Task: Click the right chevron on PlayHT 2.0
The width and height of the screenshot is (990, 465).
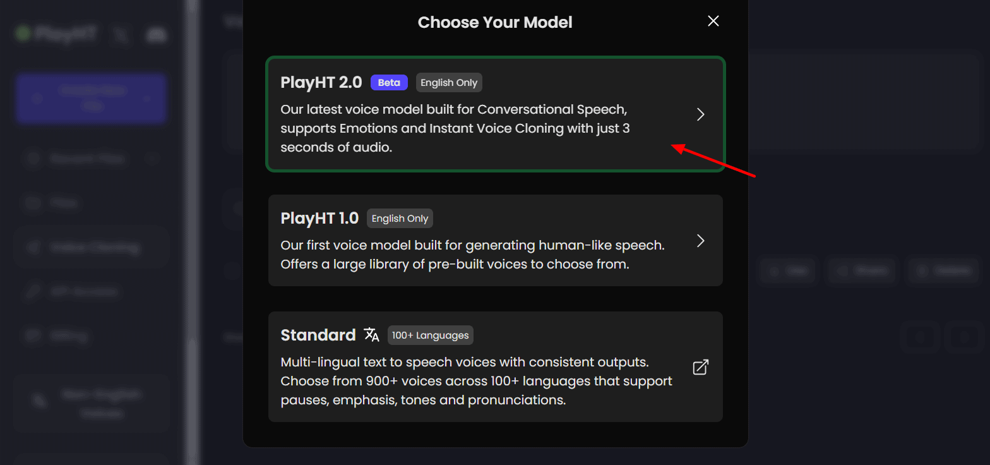Action: (700, 114)
